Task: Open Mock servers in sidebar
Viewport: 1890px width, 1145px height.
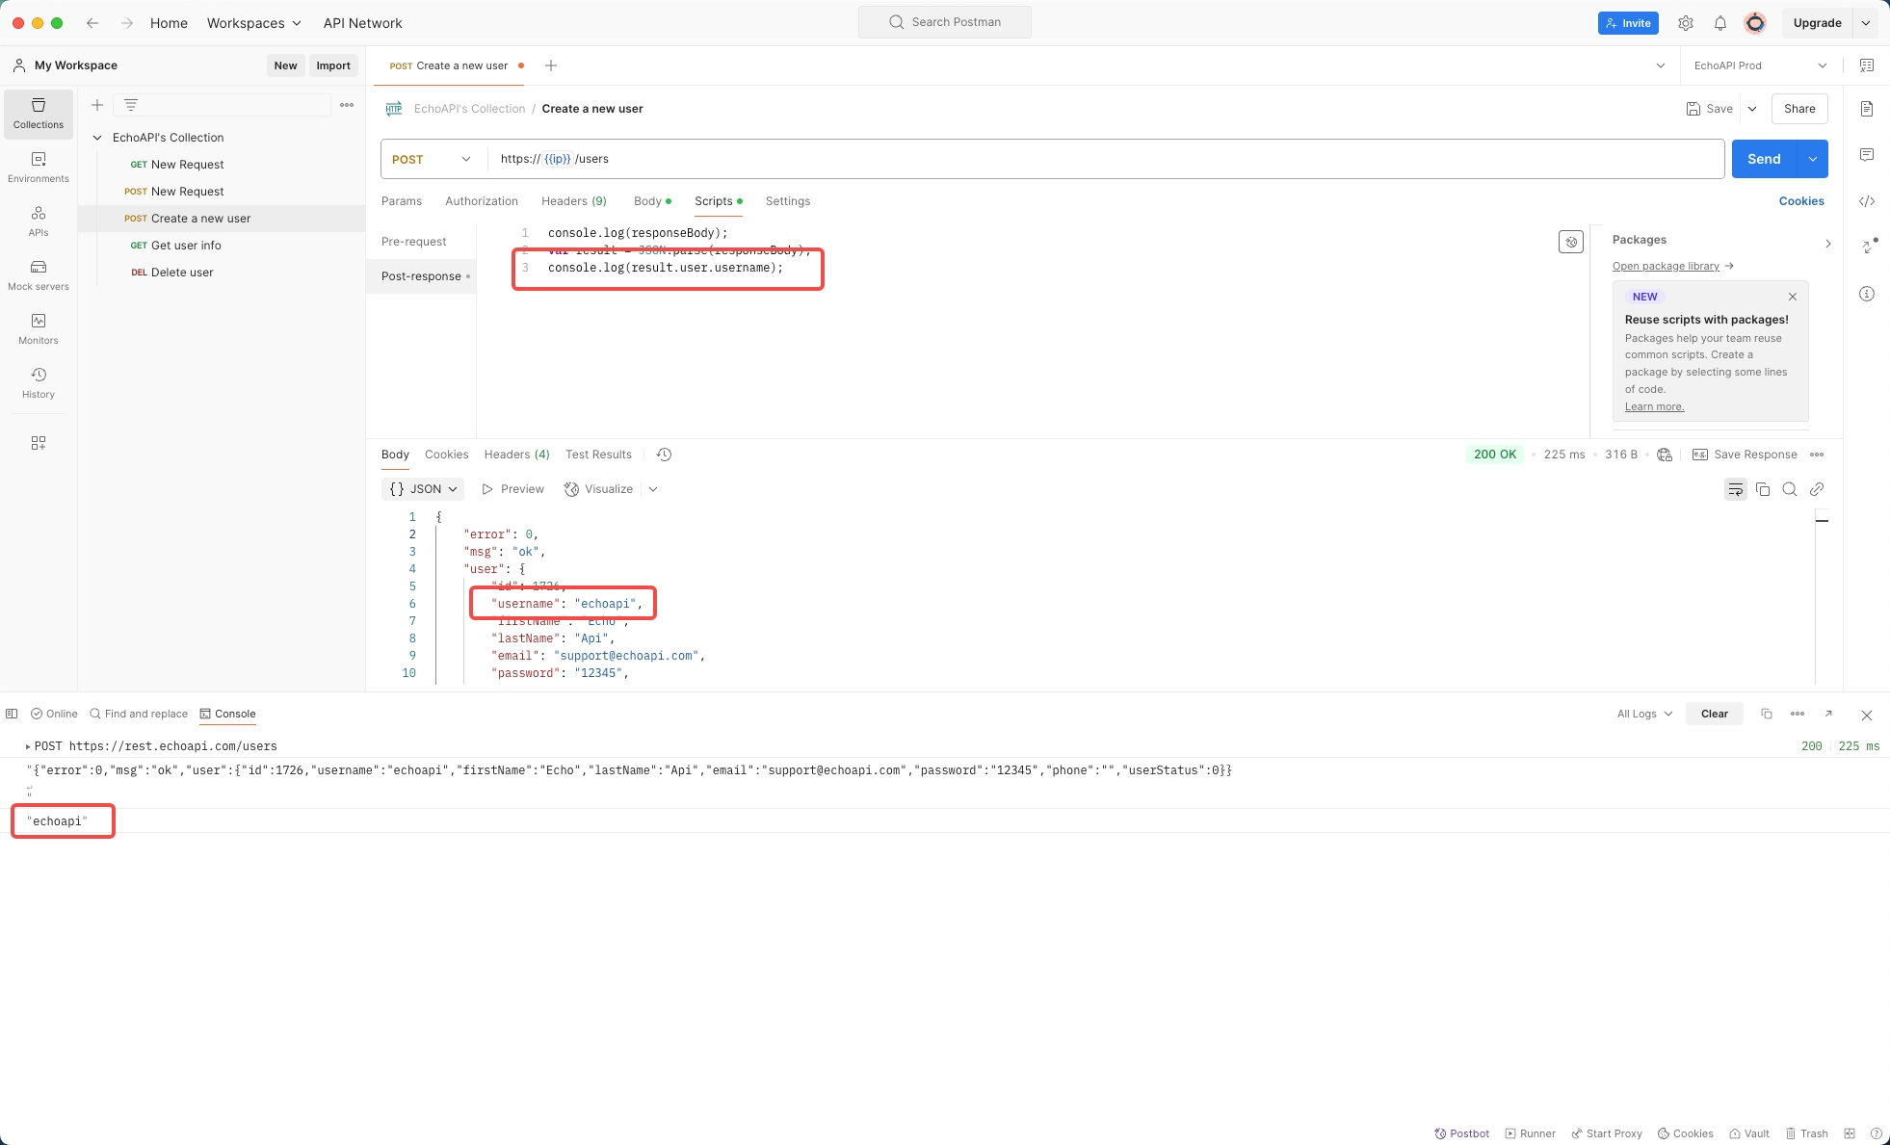Action: [39, 275]
